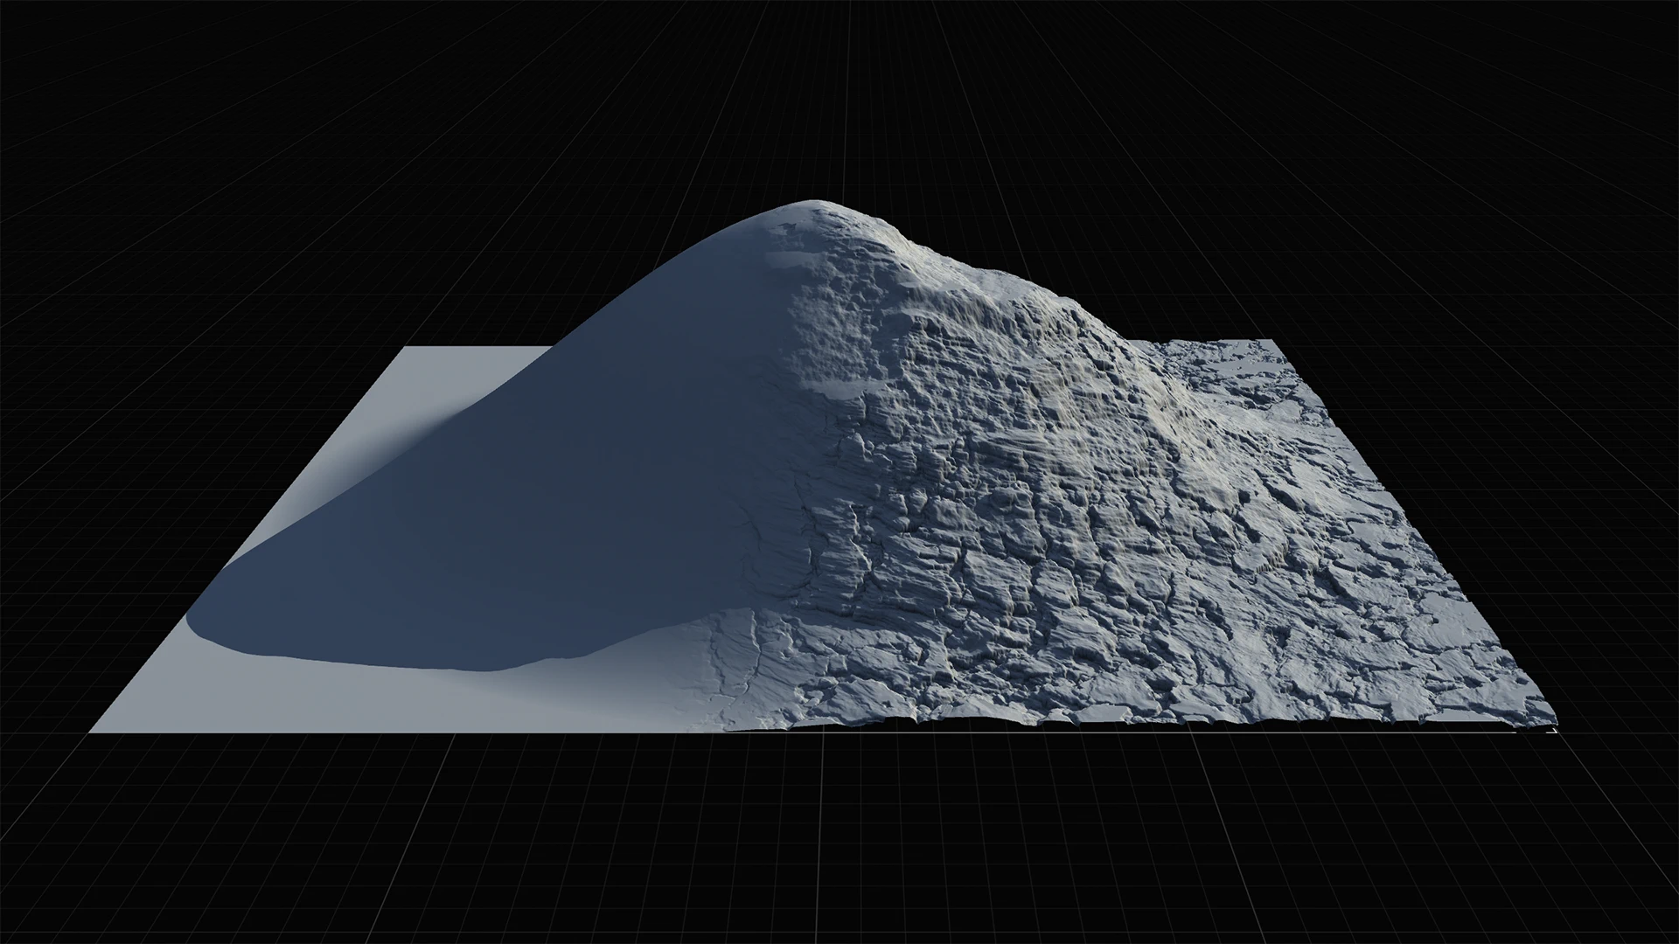
Task: Click the dark background above the mountain
Action: [813, 105]
